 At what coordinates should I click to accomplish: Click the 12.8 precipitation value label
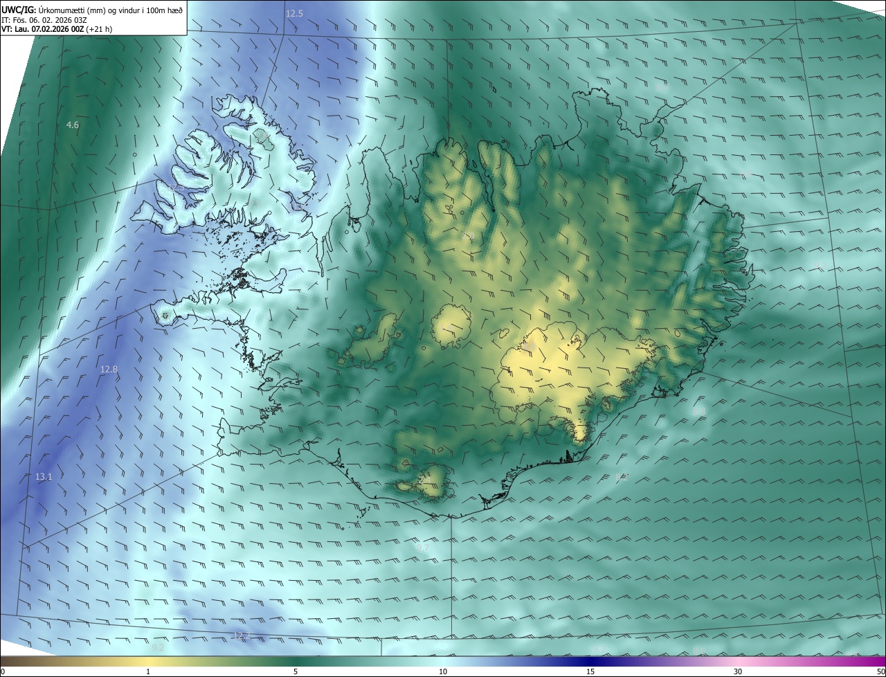(109, 370)
